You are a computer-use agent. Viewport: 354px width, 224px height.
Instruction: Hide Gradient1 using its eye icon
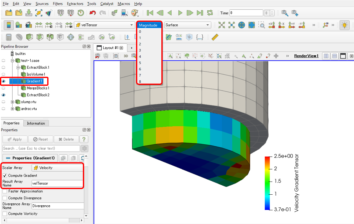coord(4,81)
